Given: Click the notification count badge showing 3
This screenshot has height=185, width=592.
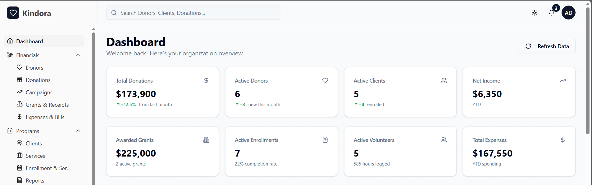Looking at the screenshot, I should point(556,8).
